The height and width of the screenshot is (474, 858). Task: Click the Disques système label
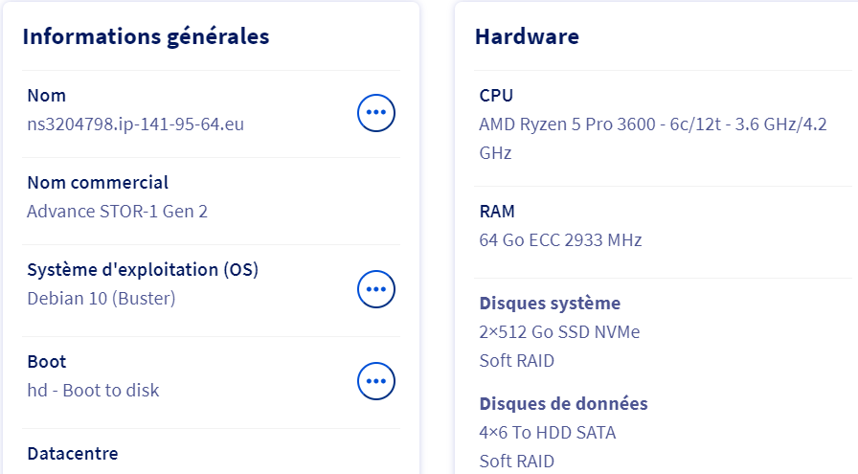click(550, 304)
